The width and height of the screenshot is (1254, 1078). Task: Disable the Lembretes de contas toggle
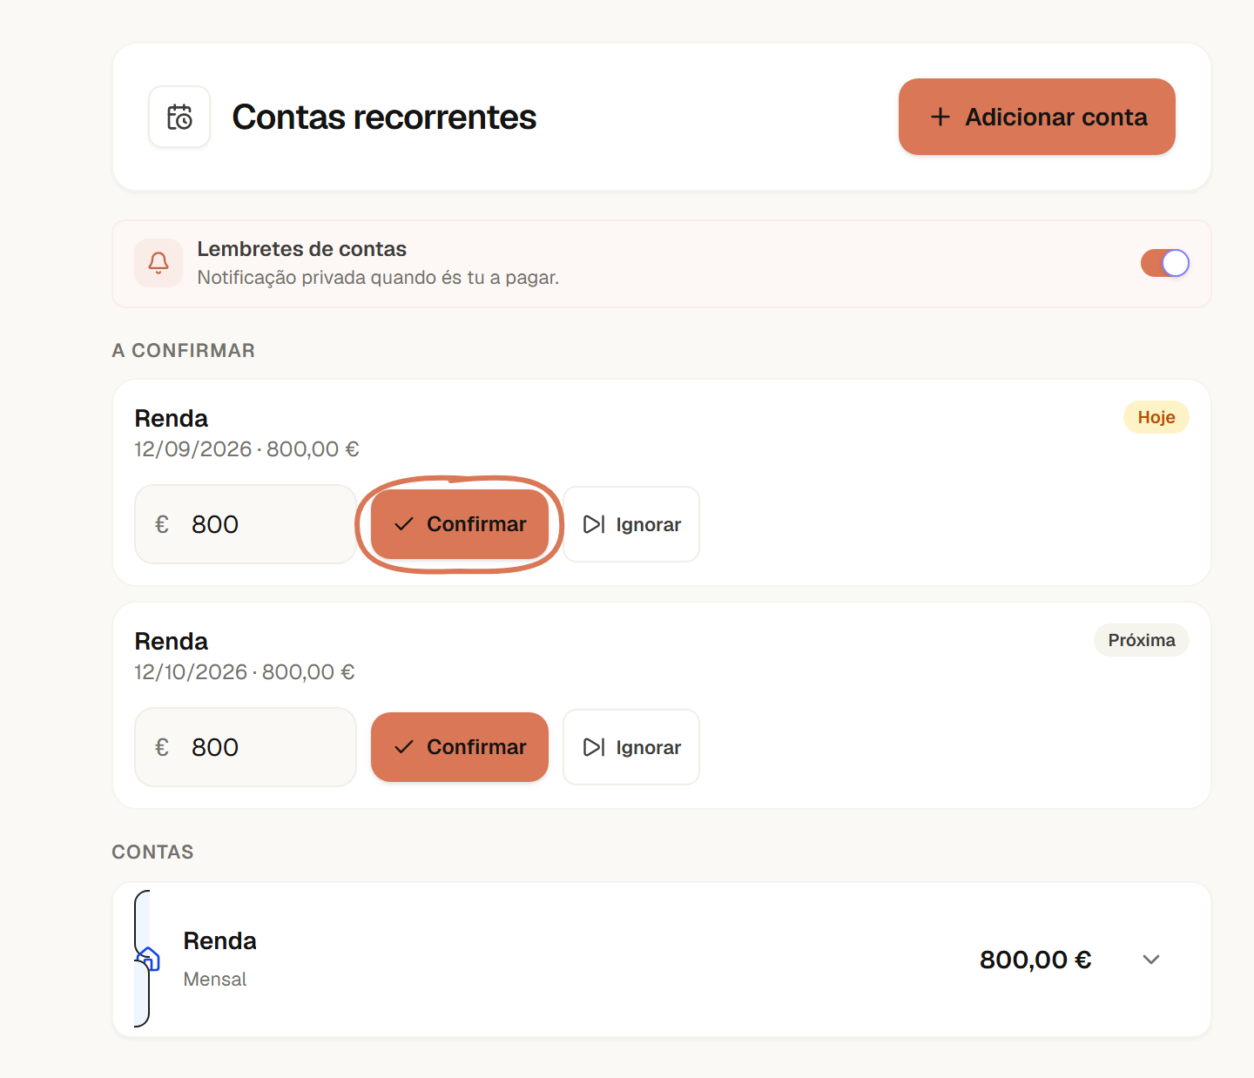coord(1164,263)
